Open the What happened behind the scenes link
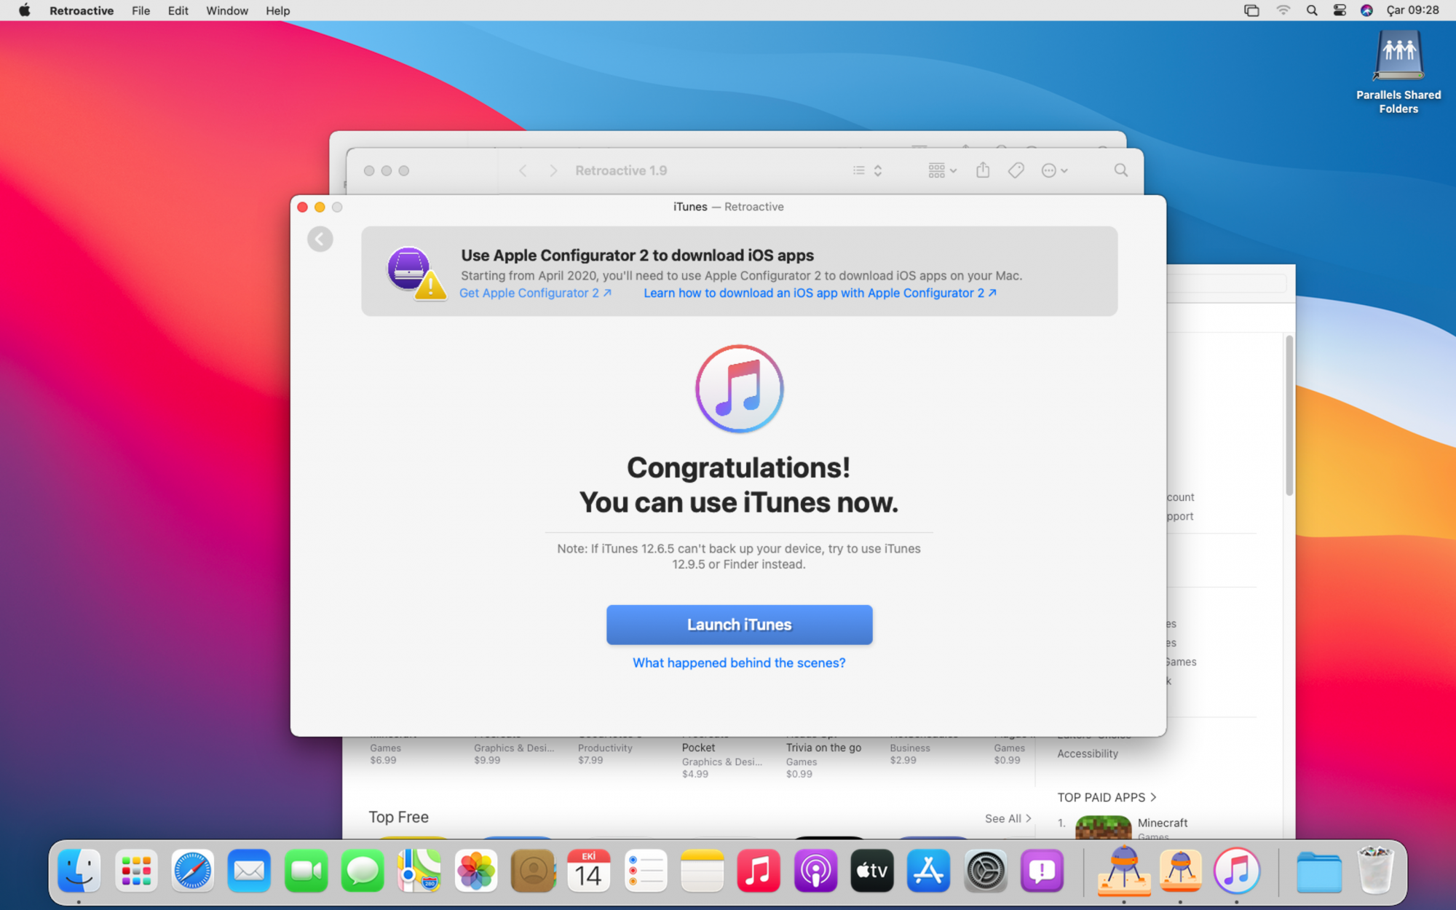 (x=739, y=662)
